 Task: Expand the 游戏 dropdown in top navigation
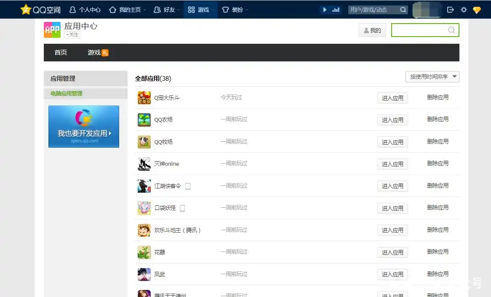pos(200,10)
